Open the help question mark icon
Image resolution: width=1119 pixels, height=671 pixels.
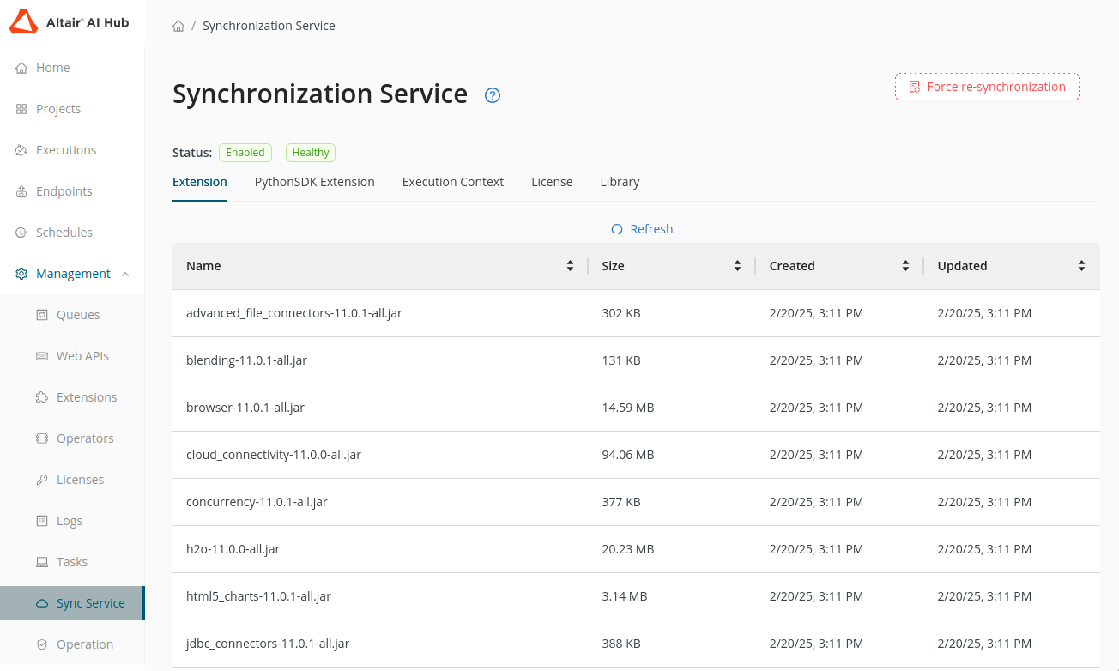pos(493,95)
